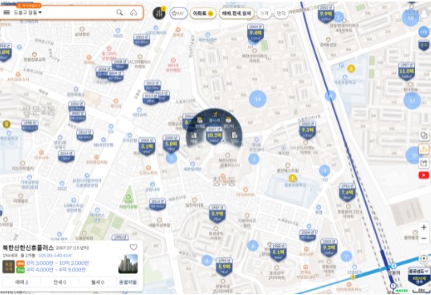Viewport: 431px width, 295px height.
Task: Open the 면적 area filter
Action: point(281,13)
